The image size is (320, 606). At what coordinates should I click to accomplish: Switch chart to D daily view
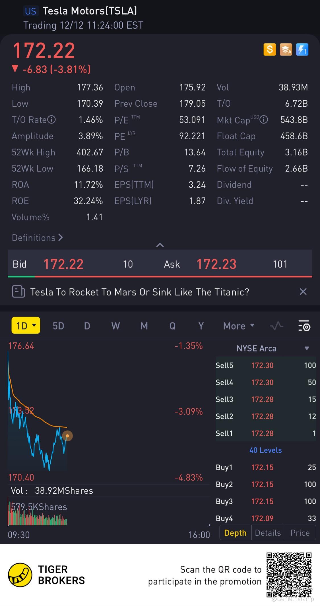click(87, 326)
